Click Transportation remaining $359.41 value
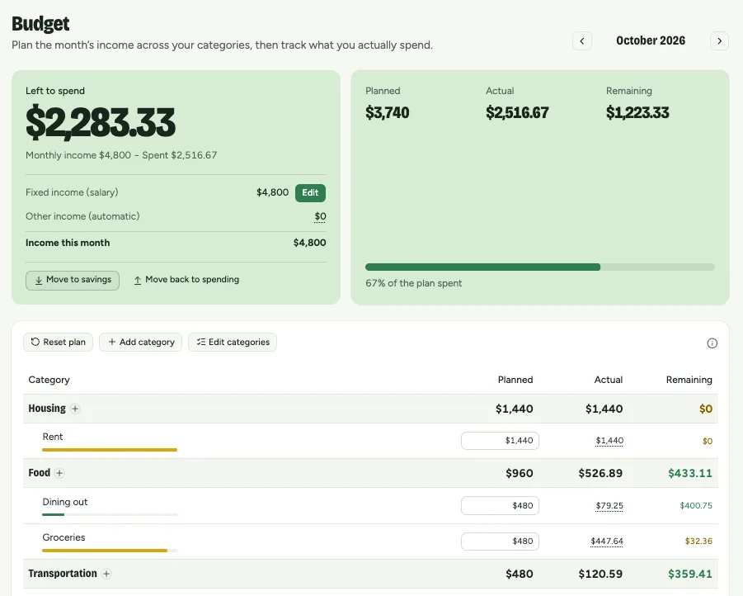The image size is (743, 596). click(690, 575)
